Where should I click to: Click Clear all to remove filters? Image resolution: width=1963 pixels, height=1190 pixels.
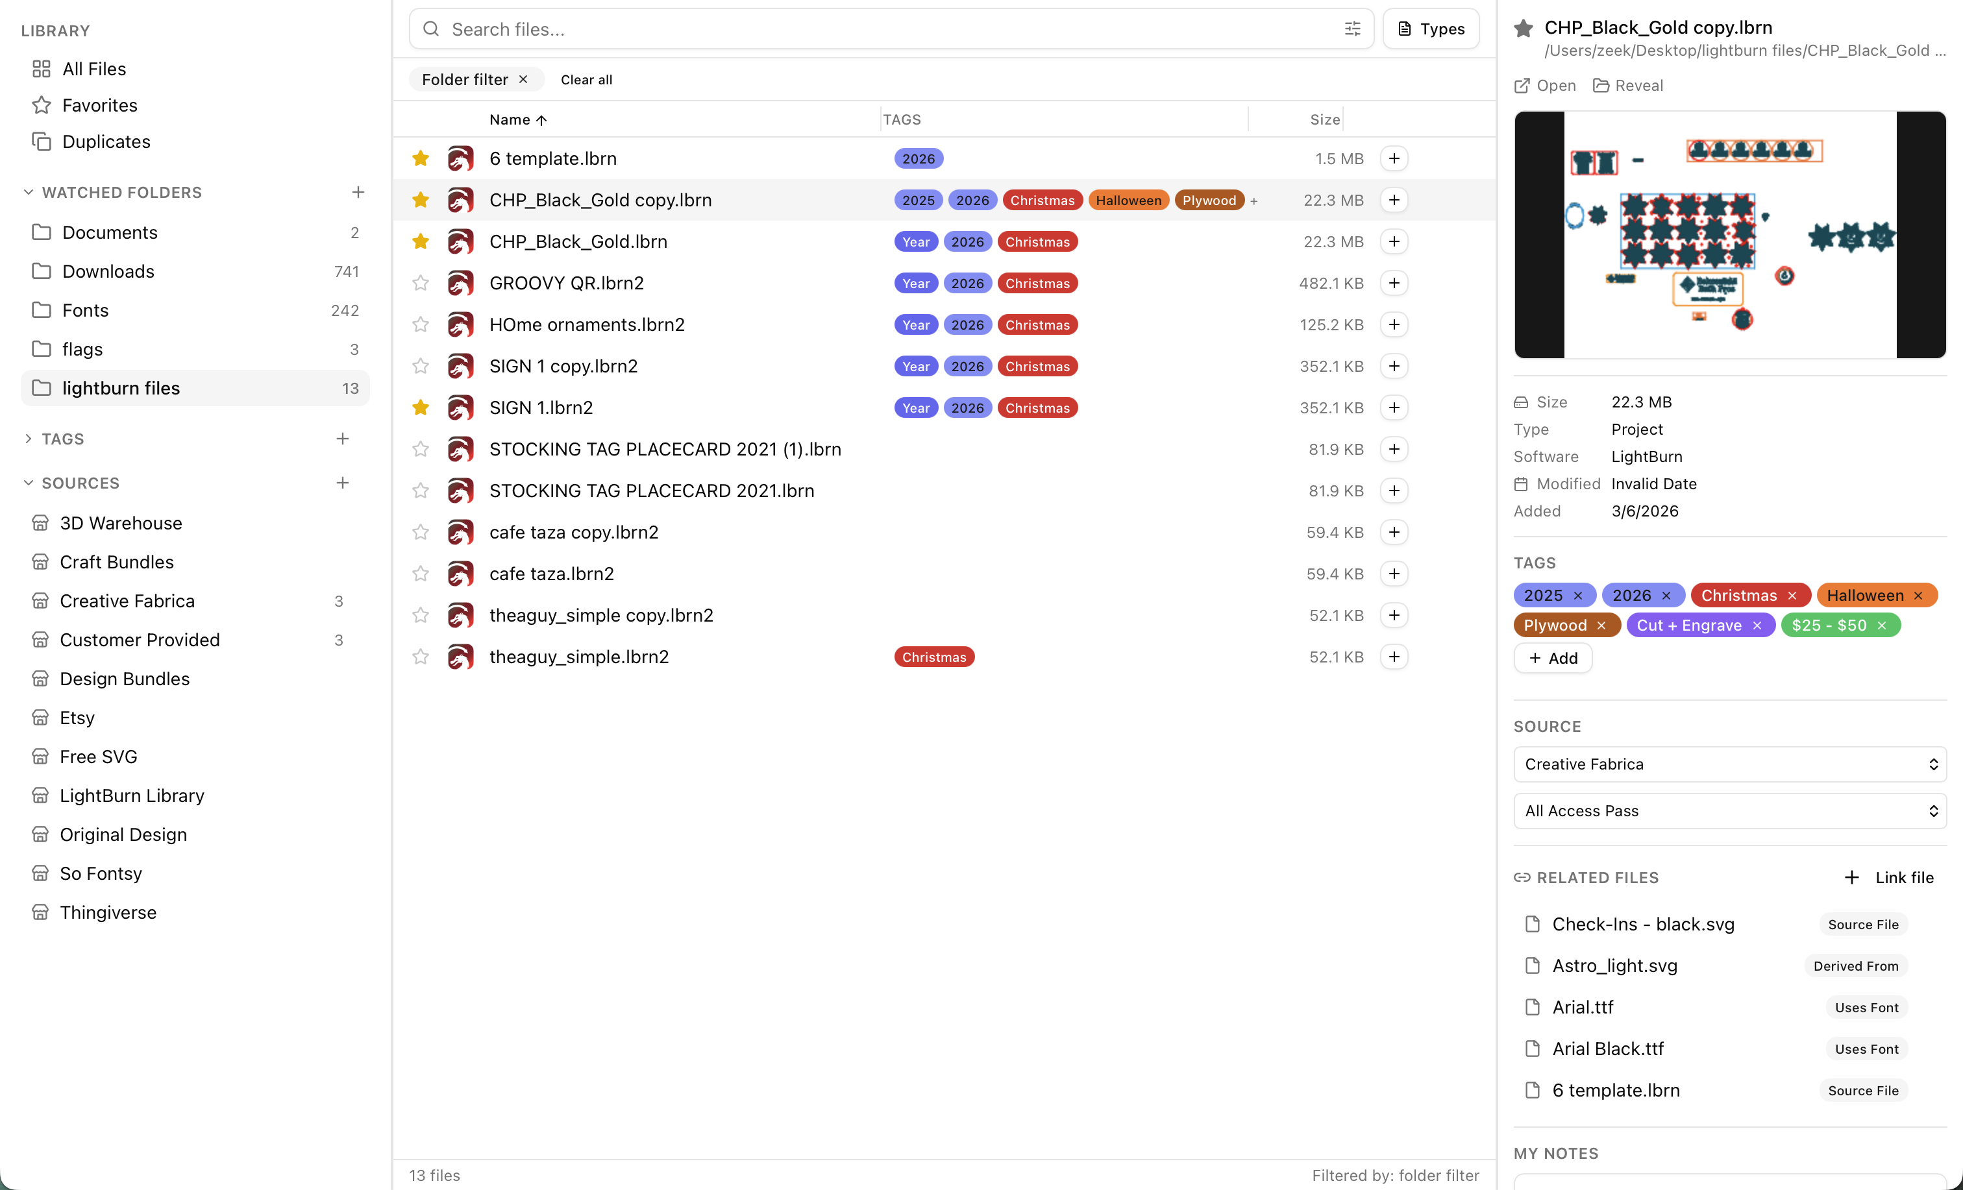[x=586, y=79]
